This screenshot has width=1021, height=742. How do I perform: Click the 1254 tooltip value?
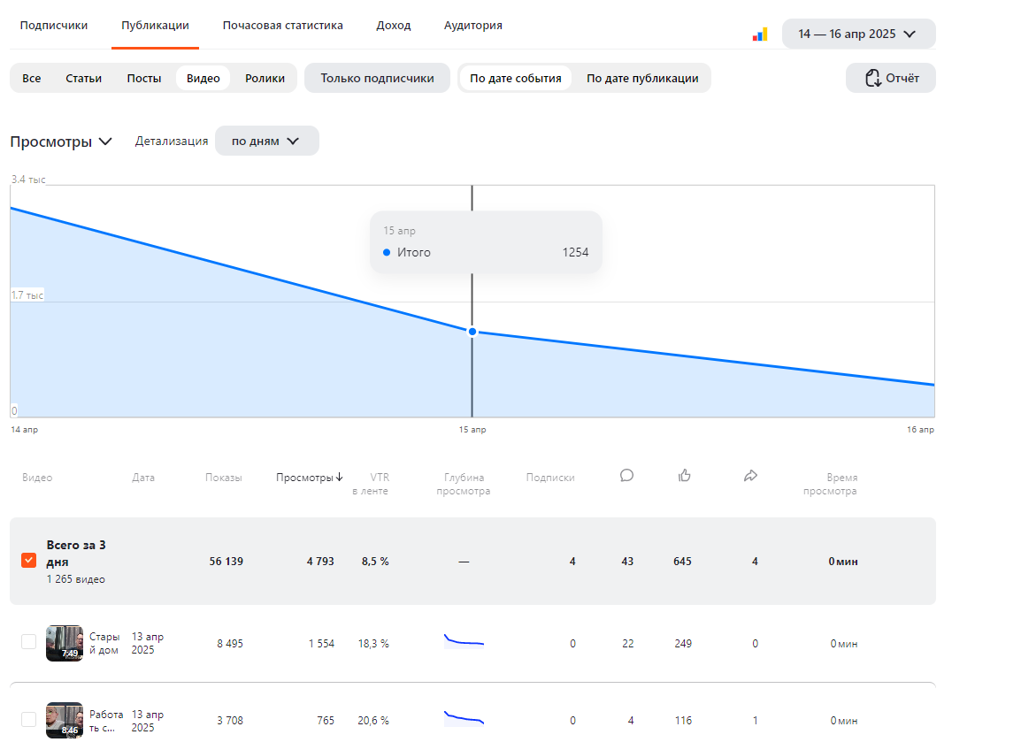575,252
